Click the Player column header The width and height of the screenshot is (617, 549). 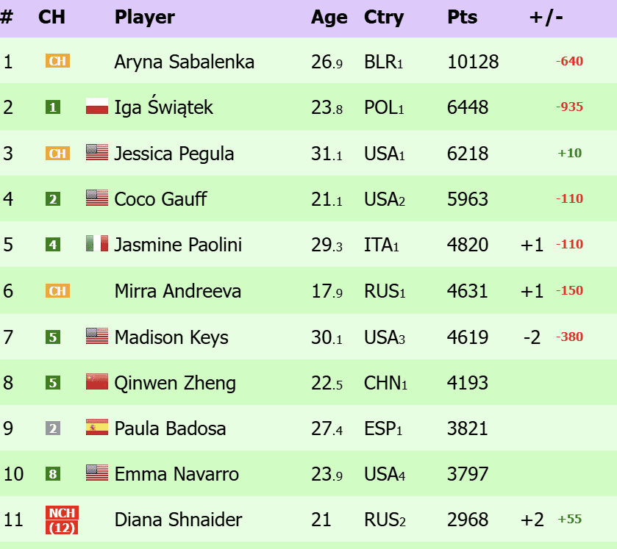145,17
